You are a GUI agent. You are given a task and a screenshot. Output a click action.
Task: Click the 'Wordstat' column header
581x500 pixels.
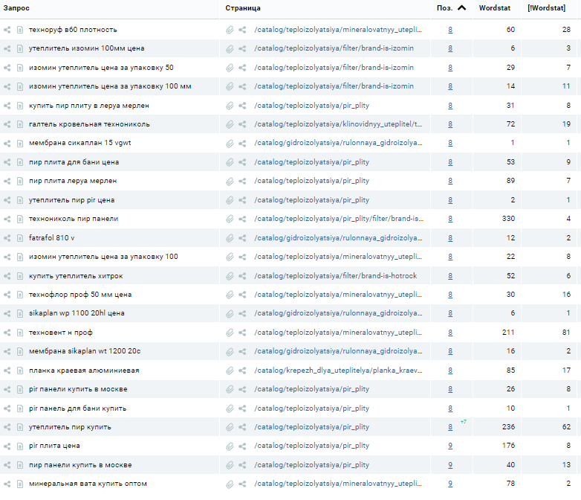point(495,7)
